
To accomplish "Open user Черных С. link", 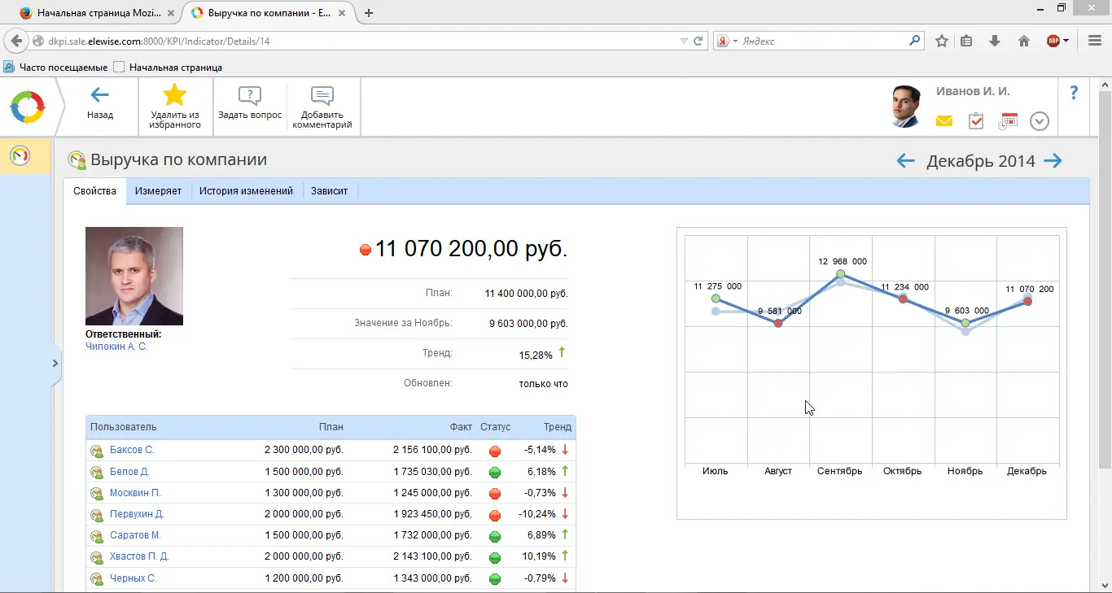I will coord(133,578).
